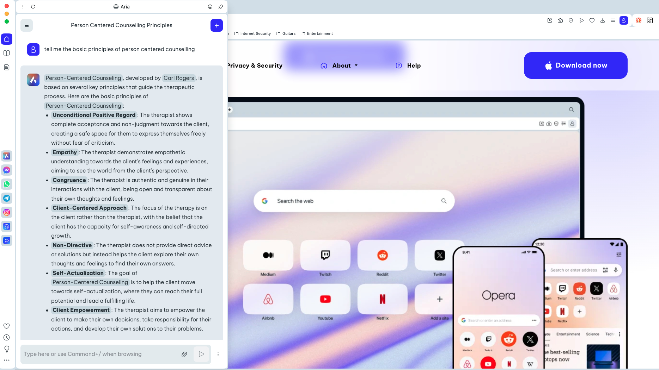Click the Client Empowerment highlighted term
The image size is (659, 370).
coord(81,310)
